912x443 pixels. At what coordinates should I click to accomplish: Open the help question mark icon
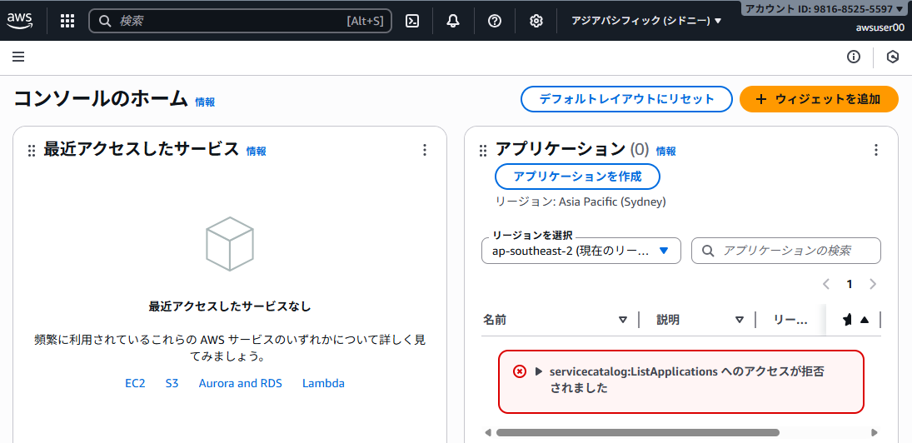coord(495,21)
